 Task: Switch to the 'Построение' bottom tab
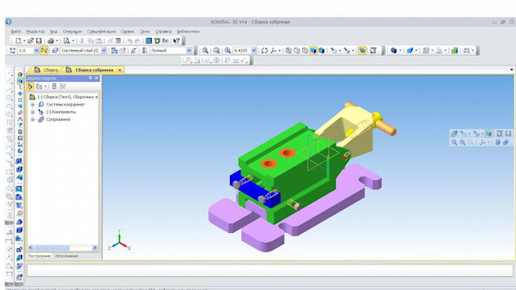39,256
